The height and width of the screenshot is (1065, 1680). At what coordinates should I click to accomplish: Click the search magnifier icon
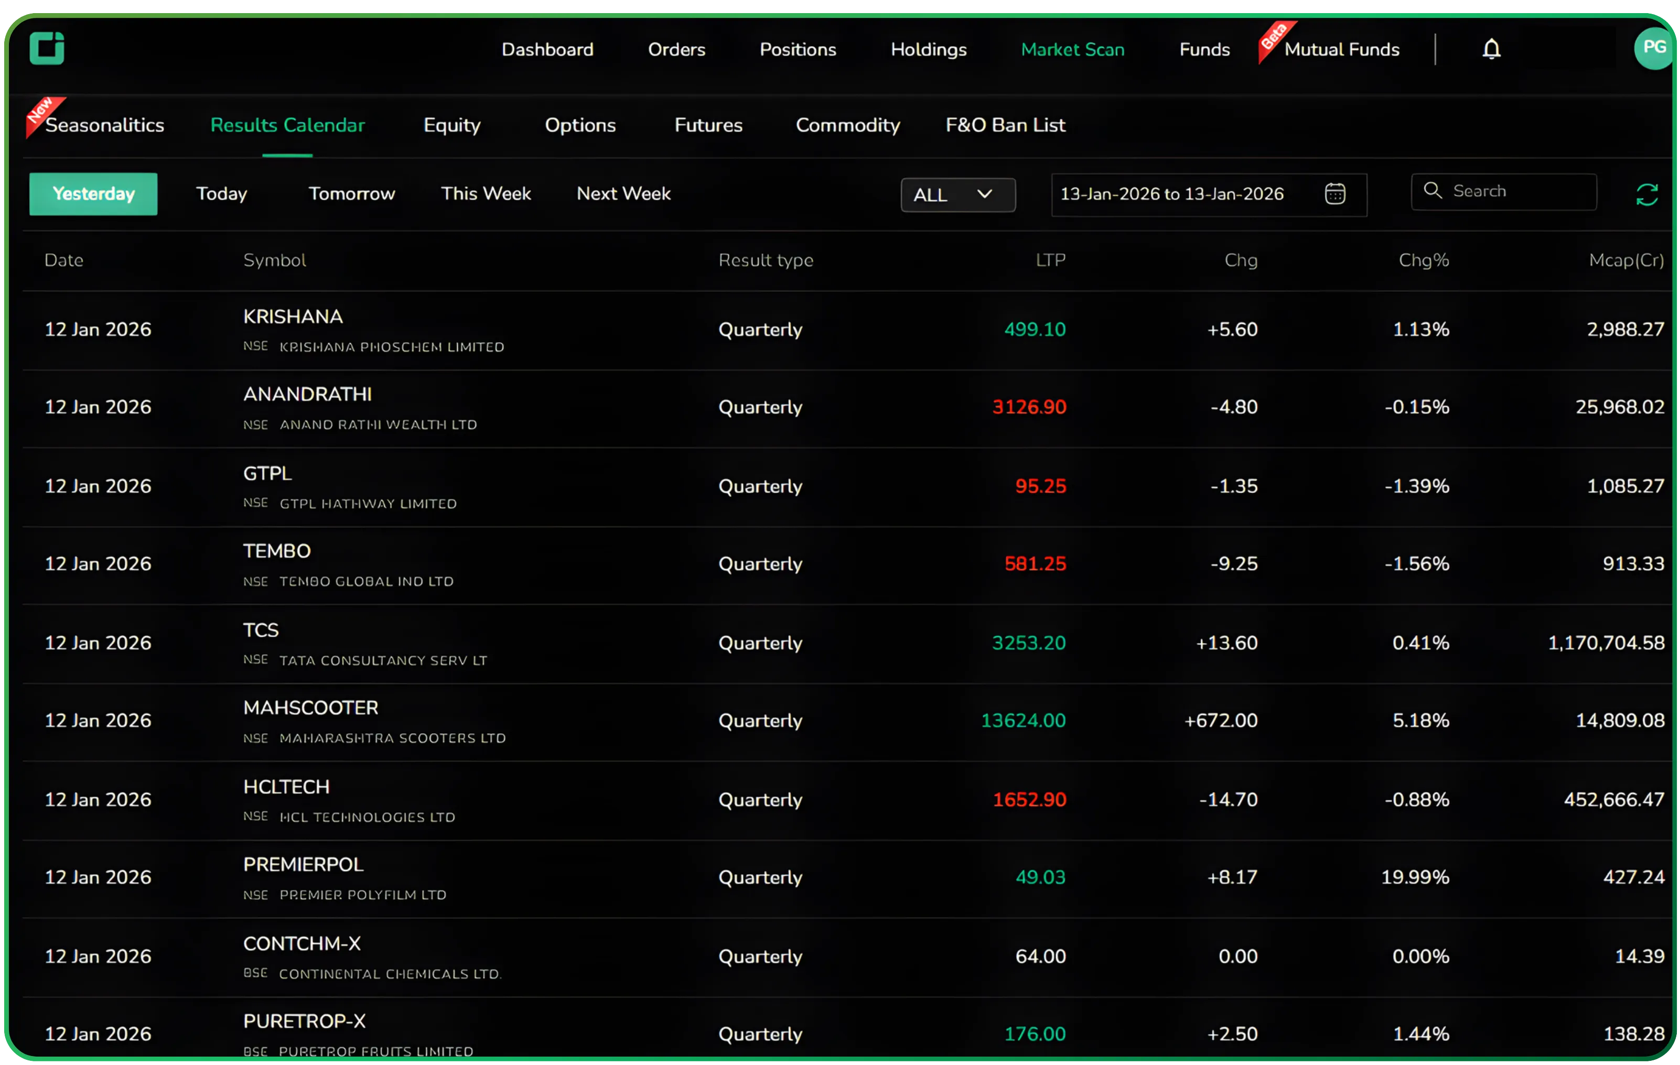pos(1434,191)
